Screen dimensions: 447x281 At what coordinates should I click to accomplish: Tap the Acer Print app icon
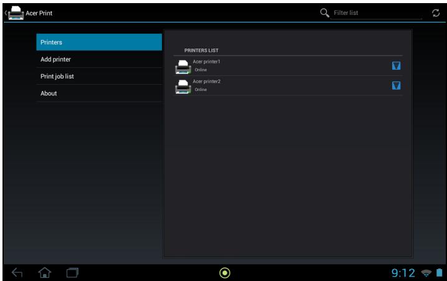coord(16,13)
